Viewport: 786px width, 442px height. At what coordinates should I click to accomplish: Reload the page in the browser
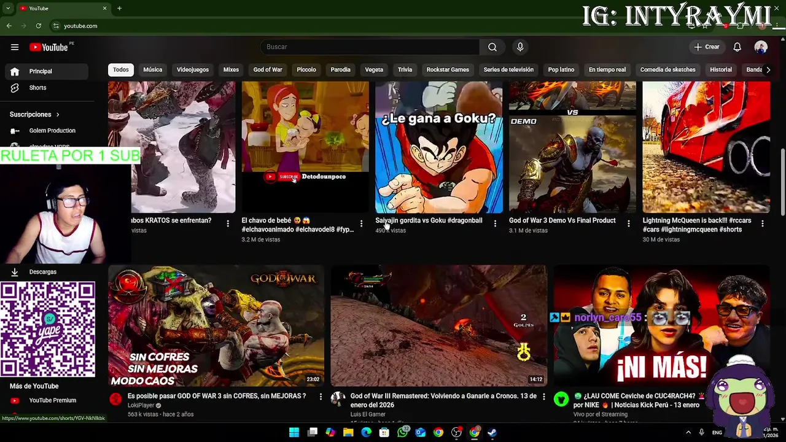[38, 26]
